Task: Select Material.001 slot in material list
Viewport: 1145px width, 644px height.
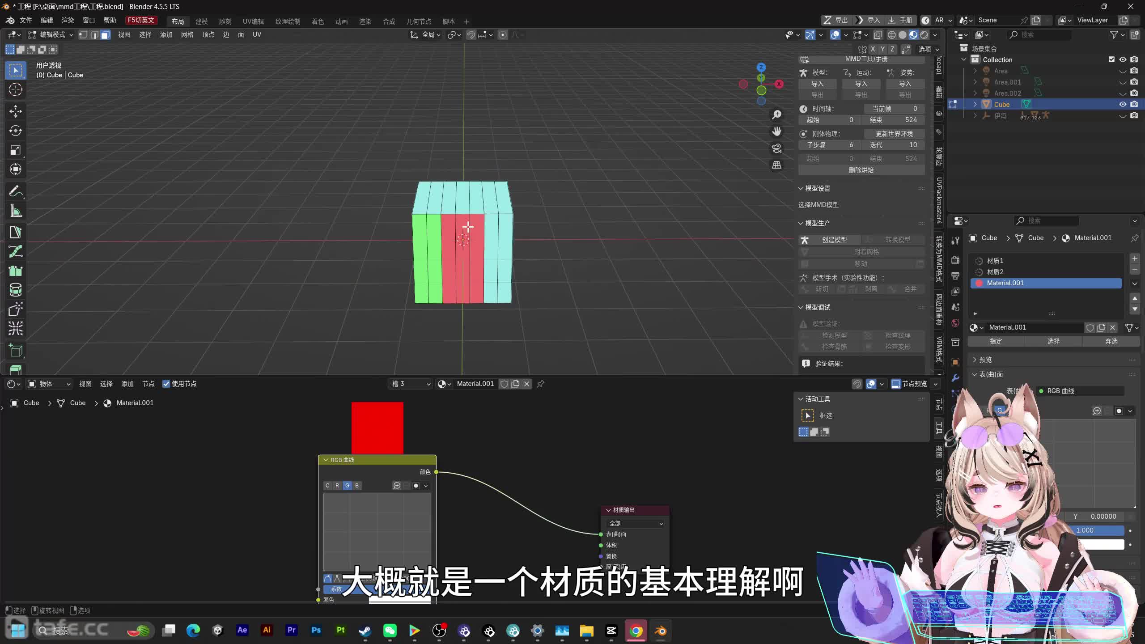Action: (x=1046, y=283)
